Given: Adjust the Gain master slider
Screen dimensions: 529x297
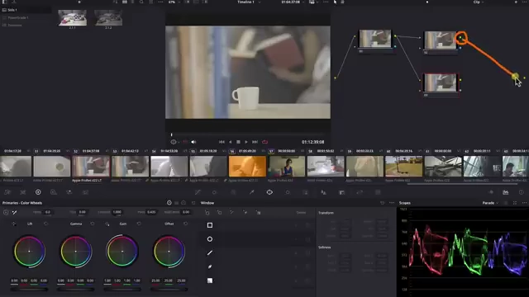Looking at the screenshot, I should click(122, 290).
